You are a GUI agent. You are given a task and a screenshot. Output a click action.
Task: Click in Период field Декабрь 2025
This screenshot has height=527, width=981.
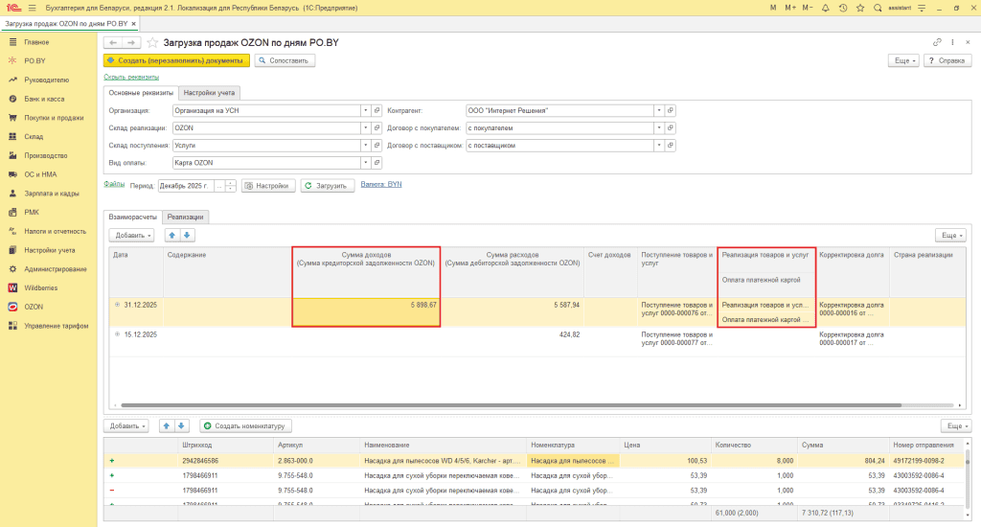point(186,186)
